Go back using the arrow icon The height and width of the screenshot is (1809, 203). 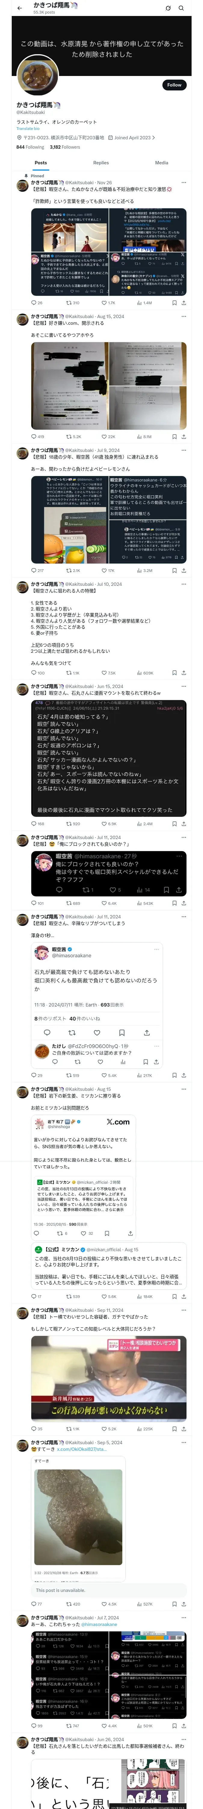(x=19, y=8)
